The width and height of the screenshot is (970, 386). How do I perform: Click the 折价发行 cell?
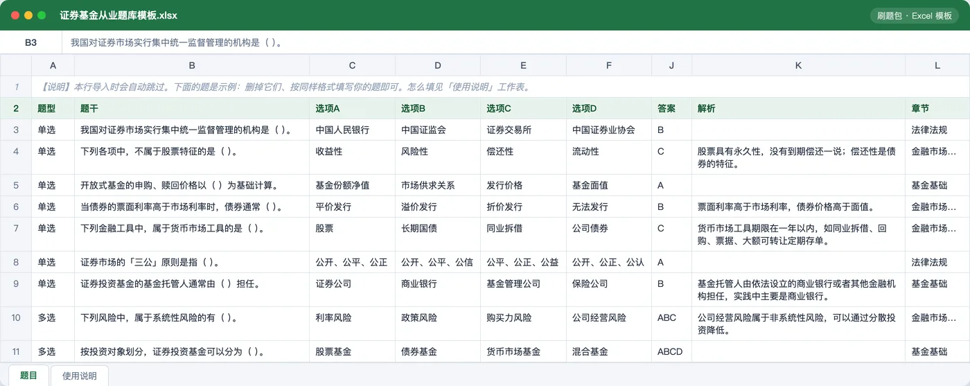(x=523, y=207)
